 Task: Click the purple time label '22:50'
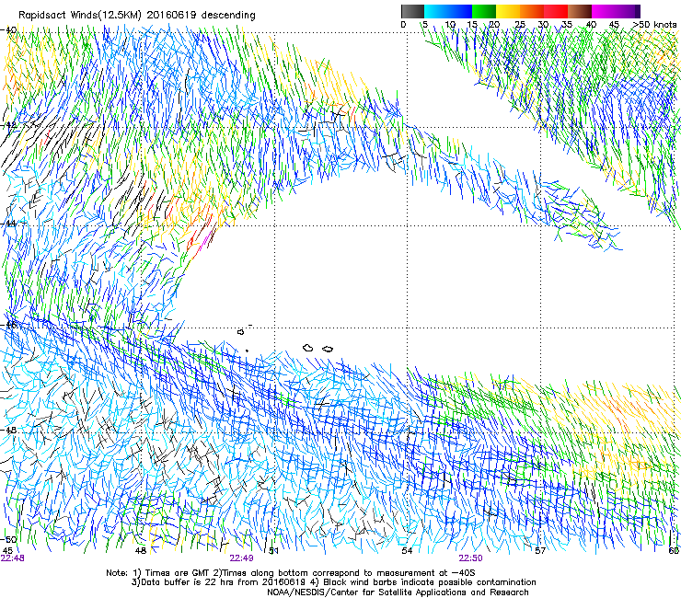tap(471, 558)
